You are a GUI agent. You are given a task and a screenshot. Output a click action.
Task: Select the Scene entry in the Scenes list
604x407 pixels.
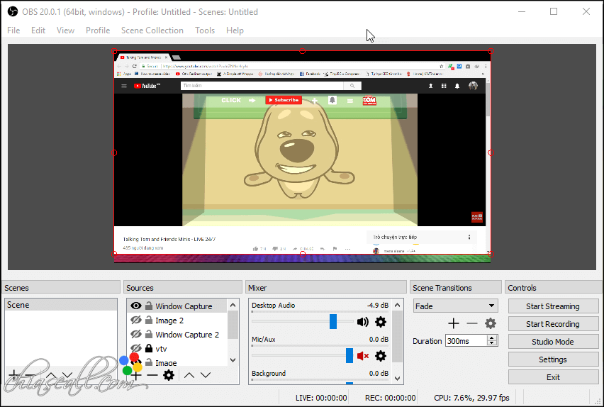coord(61,304)
